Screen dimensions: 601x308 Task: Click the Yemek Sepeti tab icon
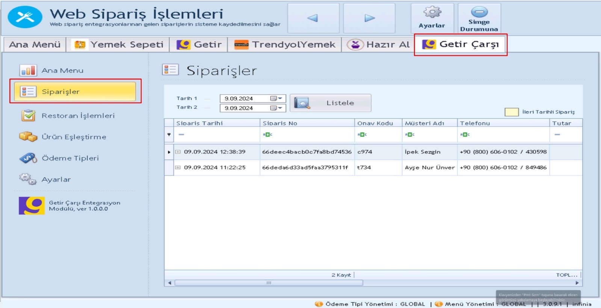(x=80, y=45)
